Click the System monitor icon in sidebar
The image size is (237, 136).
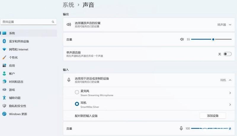coord(4,33)
